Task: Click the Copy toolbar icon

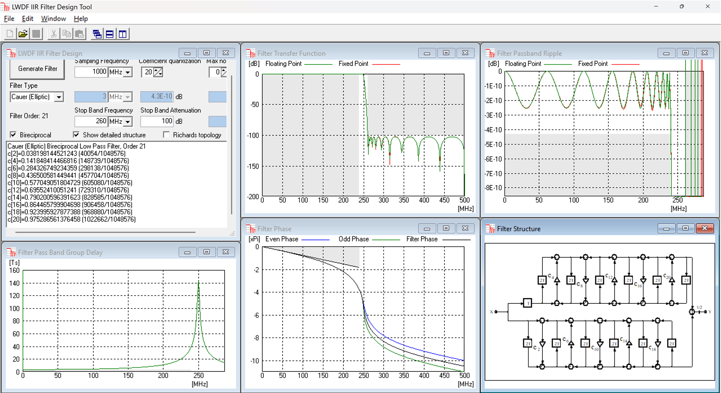Action: click(x=66, y=34)
